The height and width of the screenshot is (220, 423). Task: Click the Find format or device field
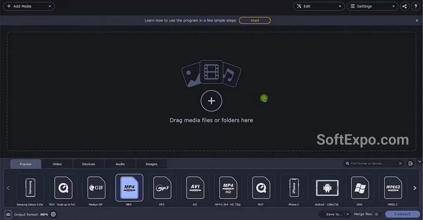click(x=374, y=163)
